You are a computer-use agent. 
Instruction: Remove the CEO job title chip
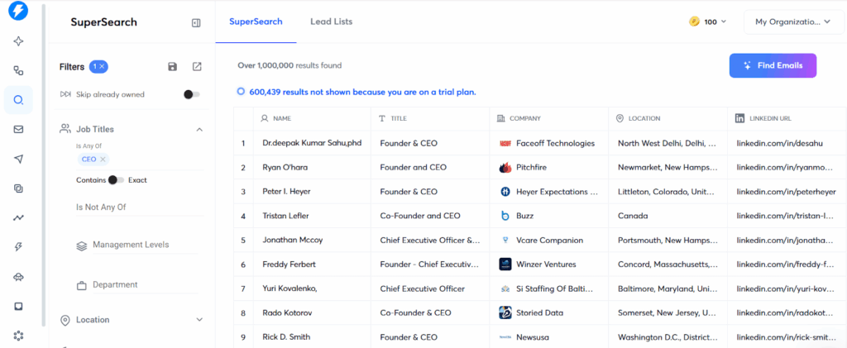tap(103, 159)
